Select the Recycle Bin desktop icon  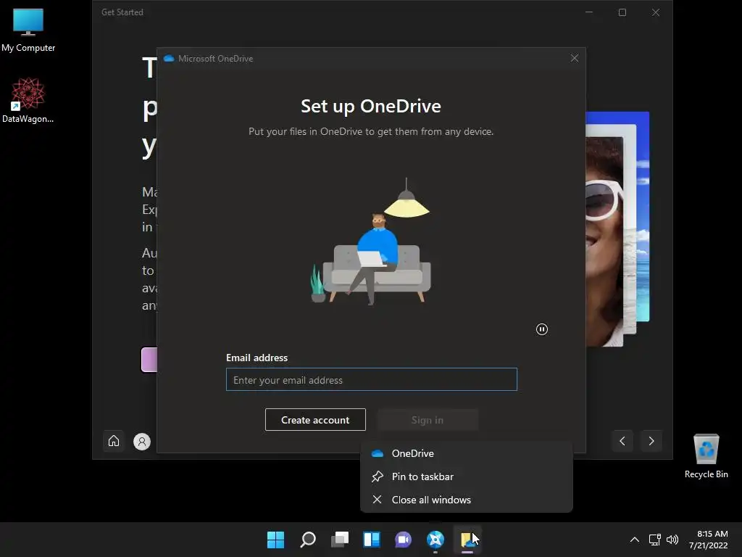[x=706, y=456]
